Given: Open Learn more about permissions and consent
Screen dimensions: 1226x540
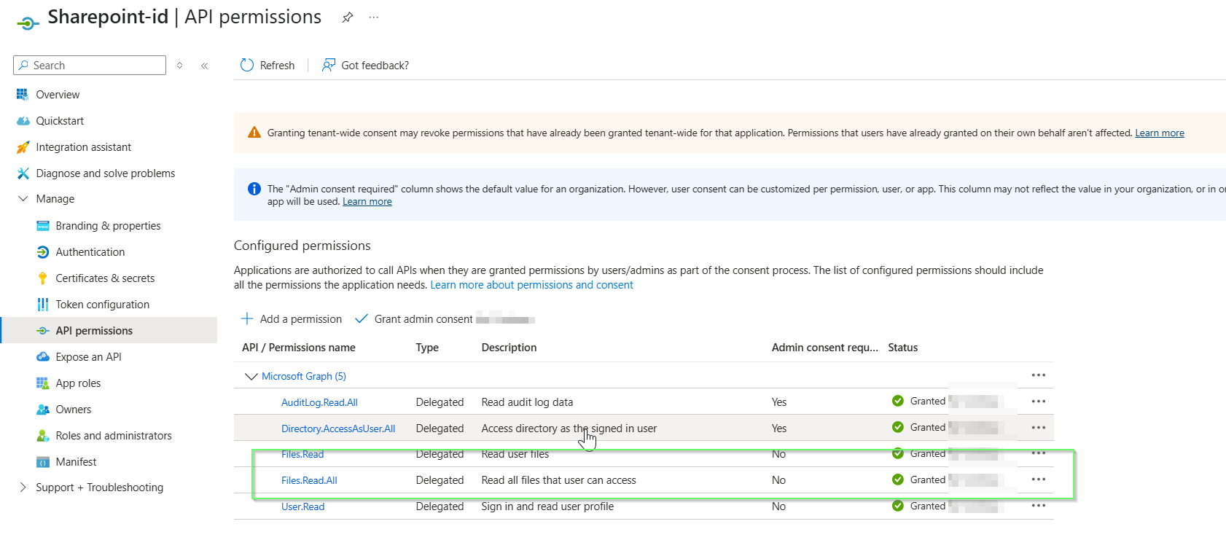Looking at the screenshot, I should click(x=531, y=285).
